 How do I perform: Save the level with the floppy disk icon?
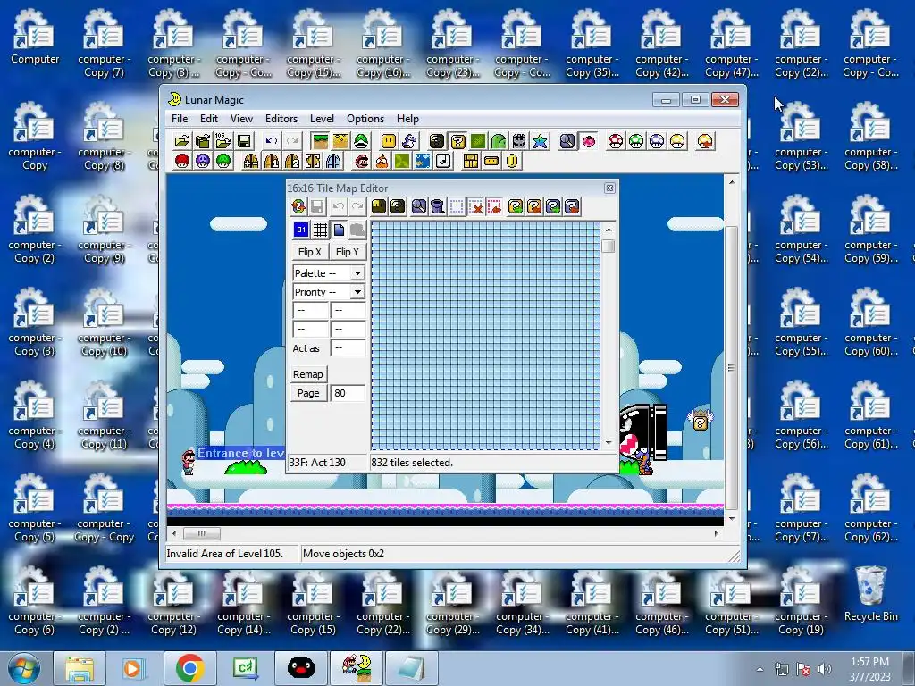tap(244, 140)
